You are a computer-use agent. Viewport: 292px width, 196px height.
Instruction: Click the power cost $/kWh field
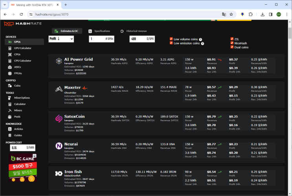click(x=22, y=148)
